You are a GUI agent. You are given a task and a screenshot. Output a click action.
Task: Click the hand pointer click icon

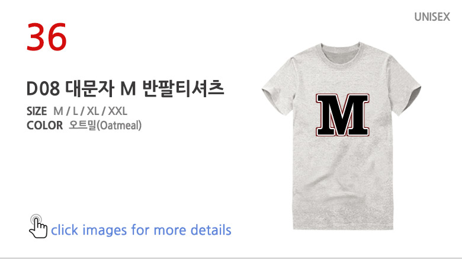[38, 226]
